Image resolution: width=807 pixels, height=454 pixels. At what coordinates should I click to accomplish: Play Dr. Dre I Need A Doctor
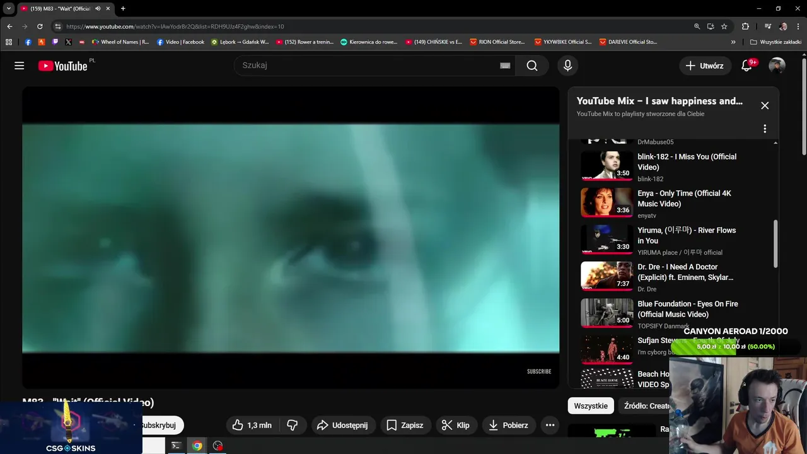pos(671,277)
